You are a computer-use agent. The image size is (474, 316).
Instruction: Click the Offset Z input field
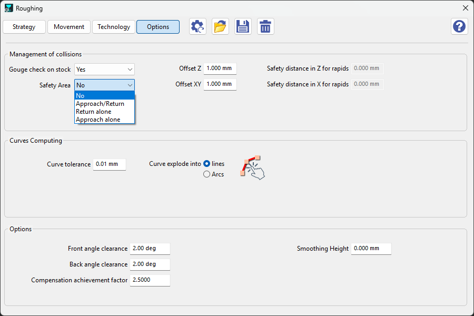(x=220, y=68)
